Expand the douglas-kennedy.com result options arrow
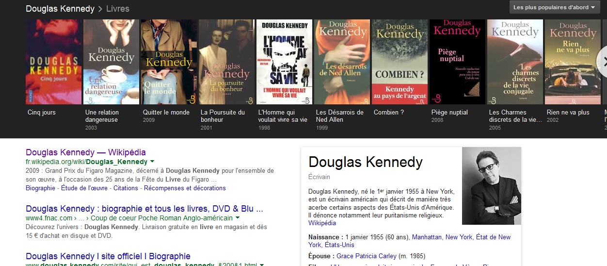 [x=262, y=265]
